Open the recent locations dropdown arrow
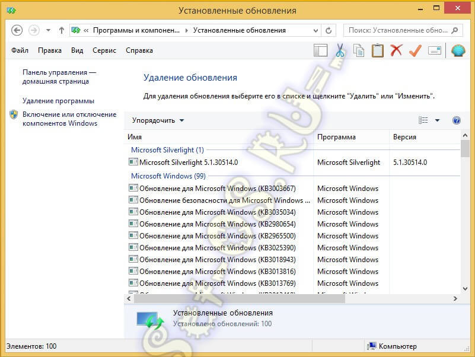Viewport: 475px width, 357px height. 48,30
